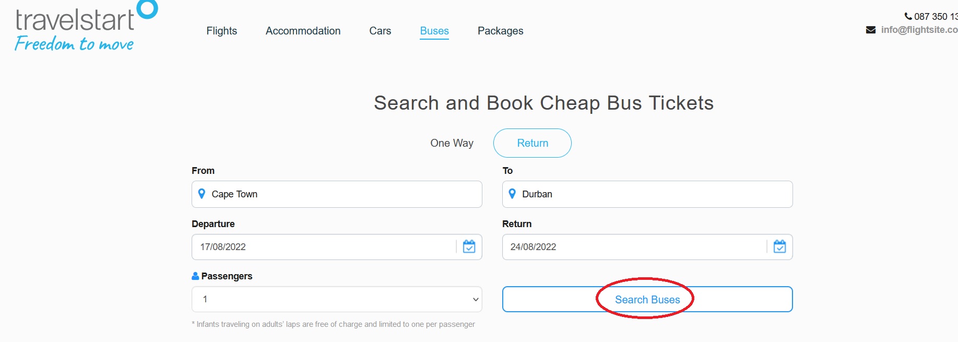Go to the Accommodation page

point(303,31)
